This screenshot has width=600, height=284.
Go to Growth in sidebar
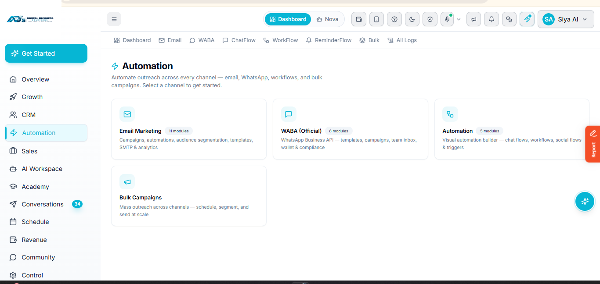pos(46,97)
